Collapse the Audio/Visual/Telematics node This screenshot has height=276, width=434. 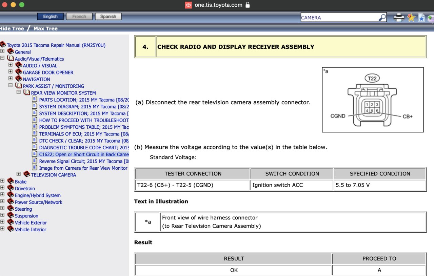[x=2, y=58]
